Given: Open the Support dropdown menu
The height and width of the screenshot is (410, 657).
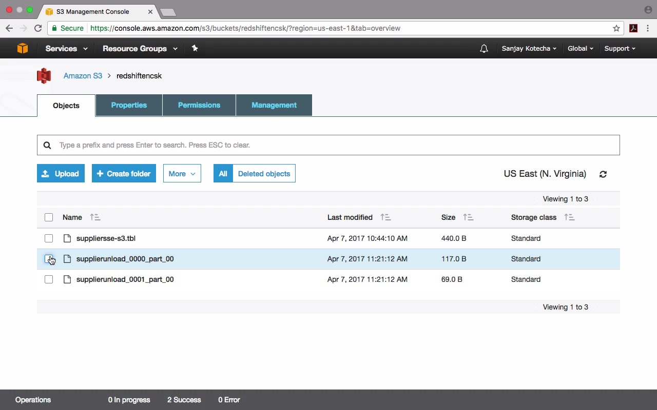Looking at the screenshot, I should click(x=620, y=49).
